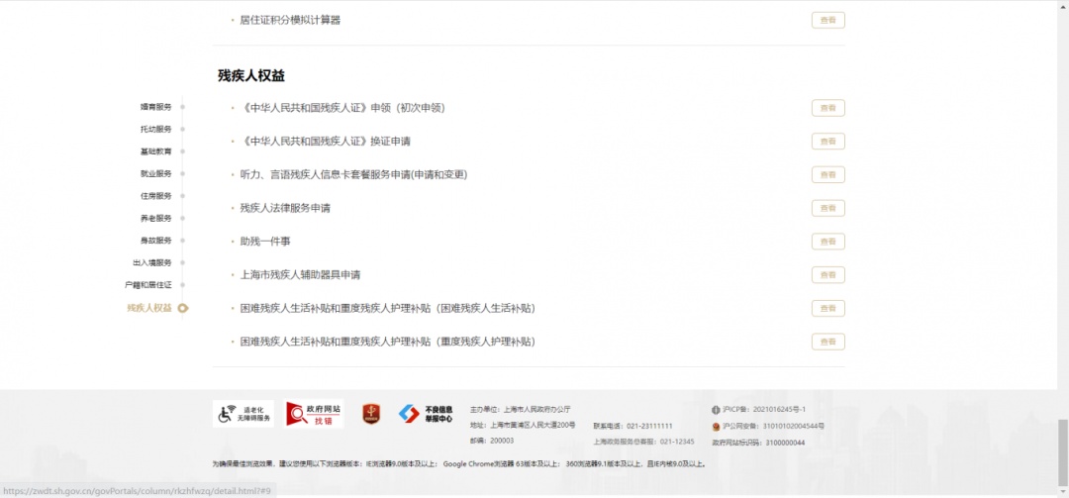
Task: Select 残疾人权益 in the sidebar
Action: point(149,308)
